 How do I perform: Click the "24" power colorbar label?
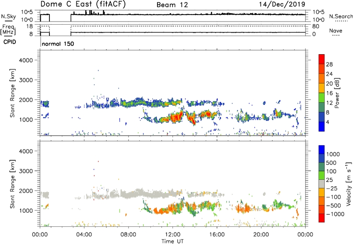pyautogui.click(x=329, y=74)
